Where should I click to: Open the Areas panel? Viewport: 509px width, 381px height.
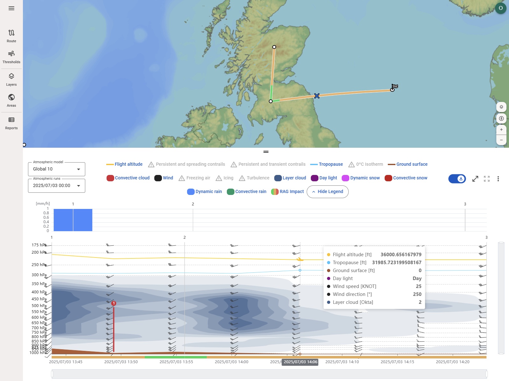click(x=11, y=100)
